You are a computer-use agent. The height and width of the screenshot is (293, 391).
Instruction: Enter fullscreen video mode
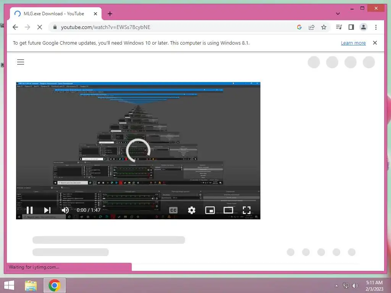247,210
